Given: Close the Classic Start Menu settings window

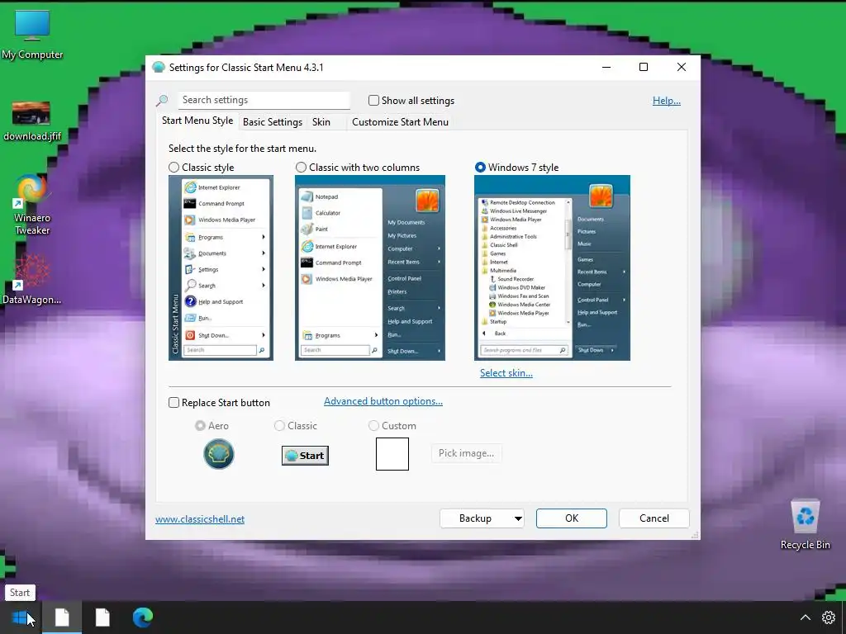Looking at the screenshot, I should tap(682, 67).
